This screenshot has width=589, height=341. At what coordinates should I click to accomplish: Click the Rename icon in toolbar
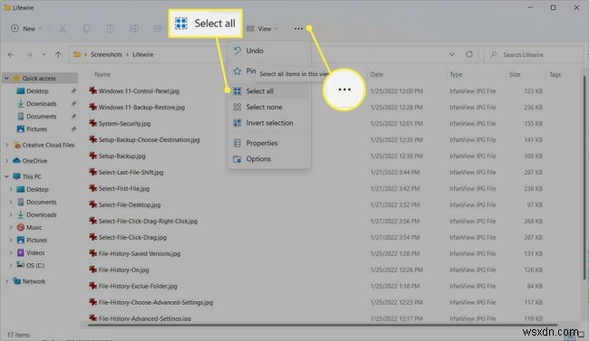pyautogui.click(x=134, y=29)
